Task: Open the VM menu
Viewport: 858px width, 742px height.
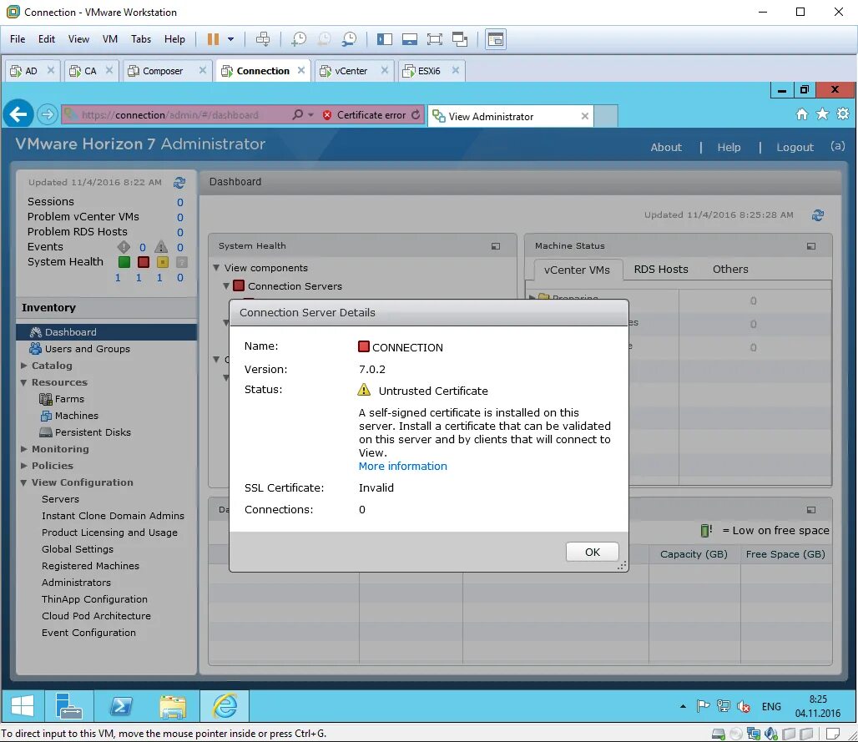Action: [x=110, y=39]
